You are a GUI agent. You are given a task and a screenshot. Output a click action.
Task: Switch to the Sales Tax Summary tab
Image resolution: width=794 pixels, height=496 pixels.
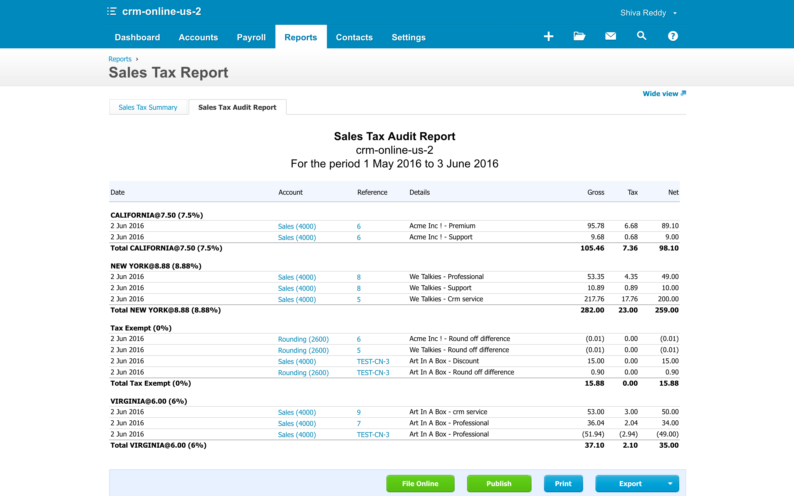[148, 107]
